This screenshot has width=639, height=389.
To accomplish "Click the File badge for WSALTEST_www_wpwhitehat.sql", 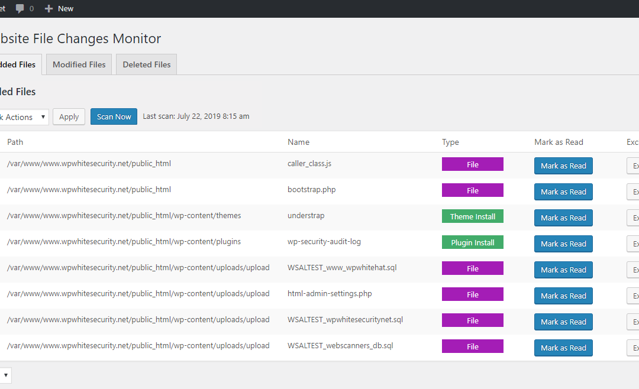I will [x=472, y=268].
